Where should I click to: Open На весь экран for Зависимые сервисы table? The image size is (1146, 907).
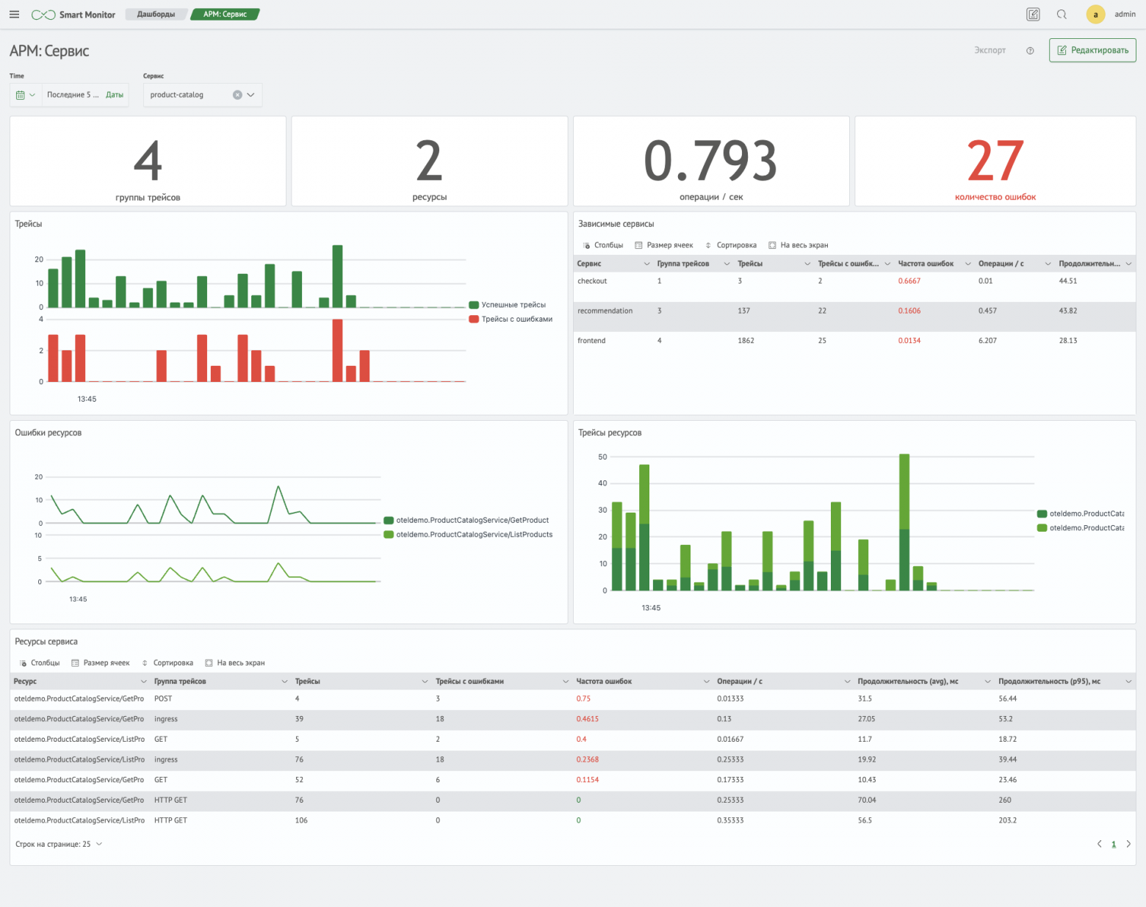[x=798, y=245]
